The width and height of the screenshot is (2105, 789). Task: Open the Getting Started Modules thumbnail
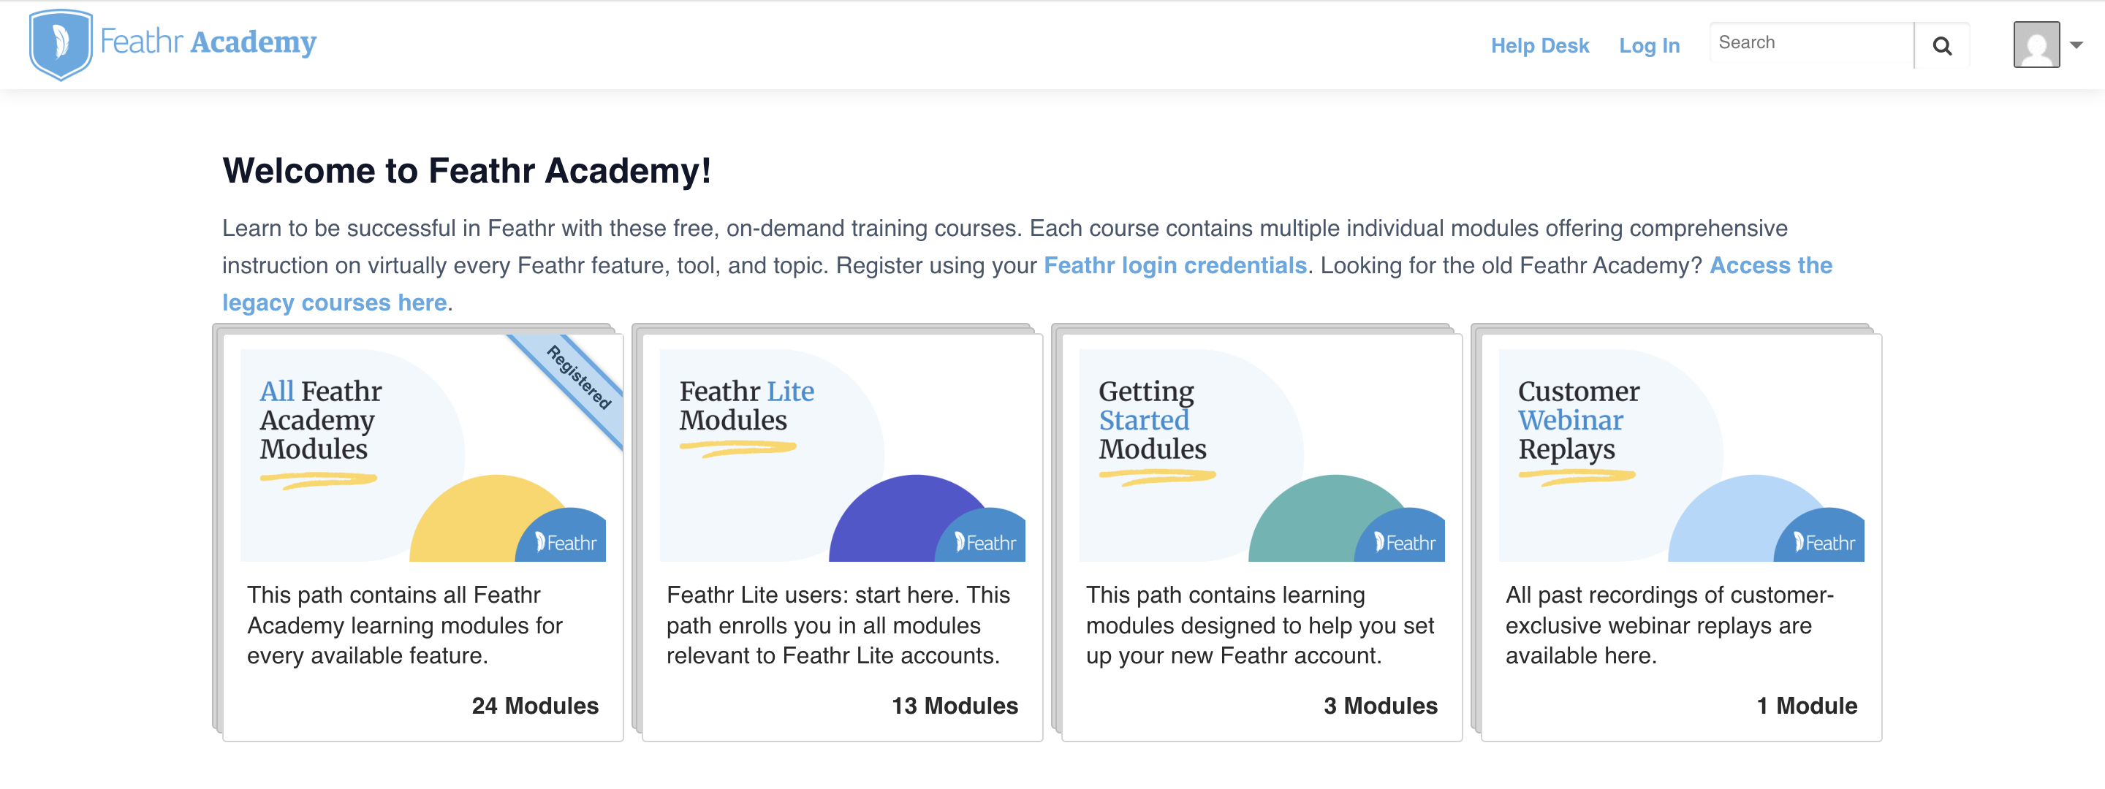1261,455
